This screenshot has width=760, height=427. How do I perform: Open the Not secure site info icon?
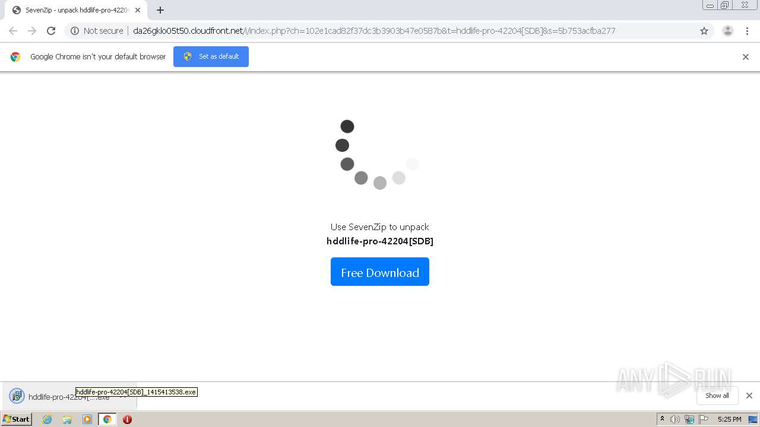[x=75, y=31]
